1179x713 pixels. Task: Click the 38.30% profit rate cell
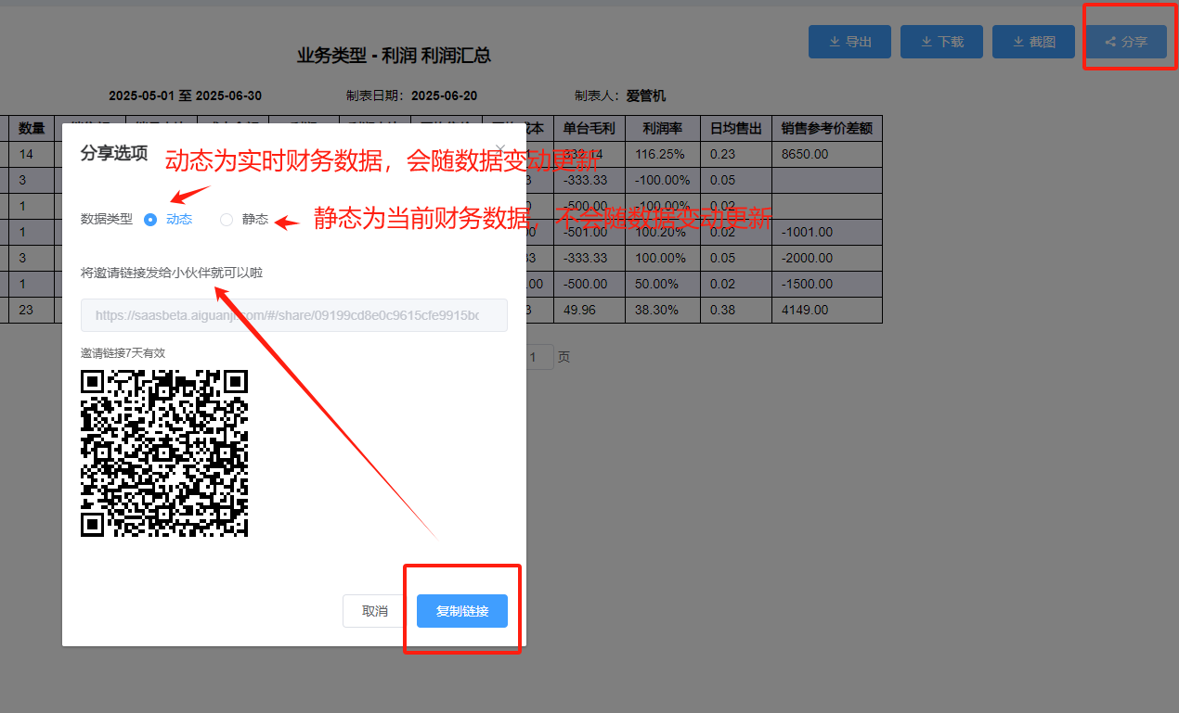(x=663, y=310)
